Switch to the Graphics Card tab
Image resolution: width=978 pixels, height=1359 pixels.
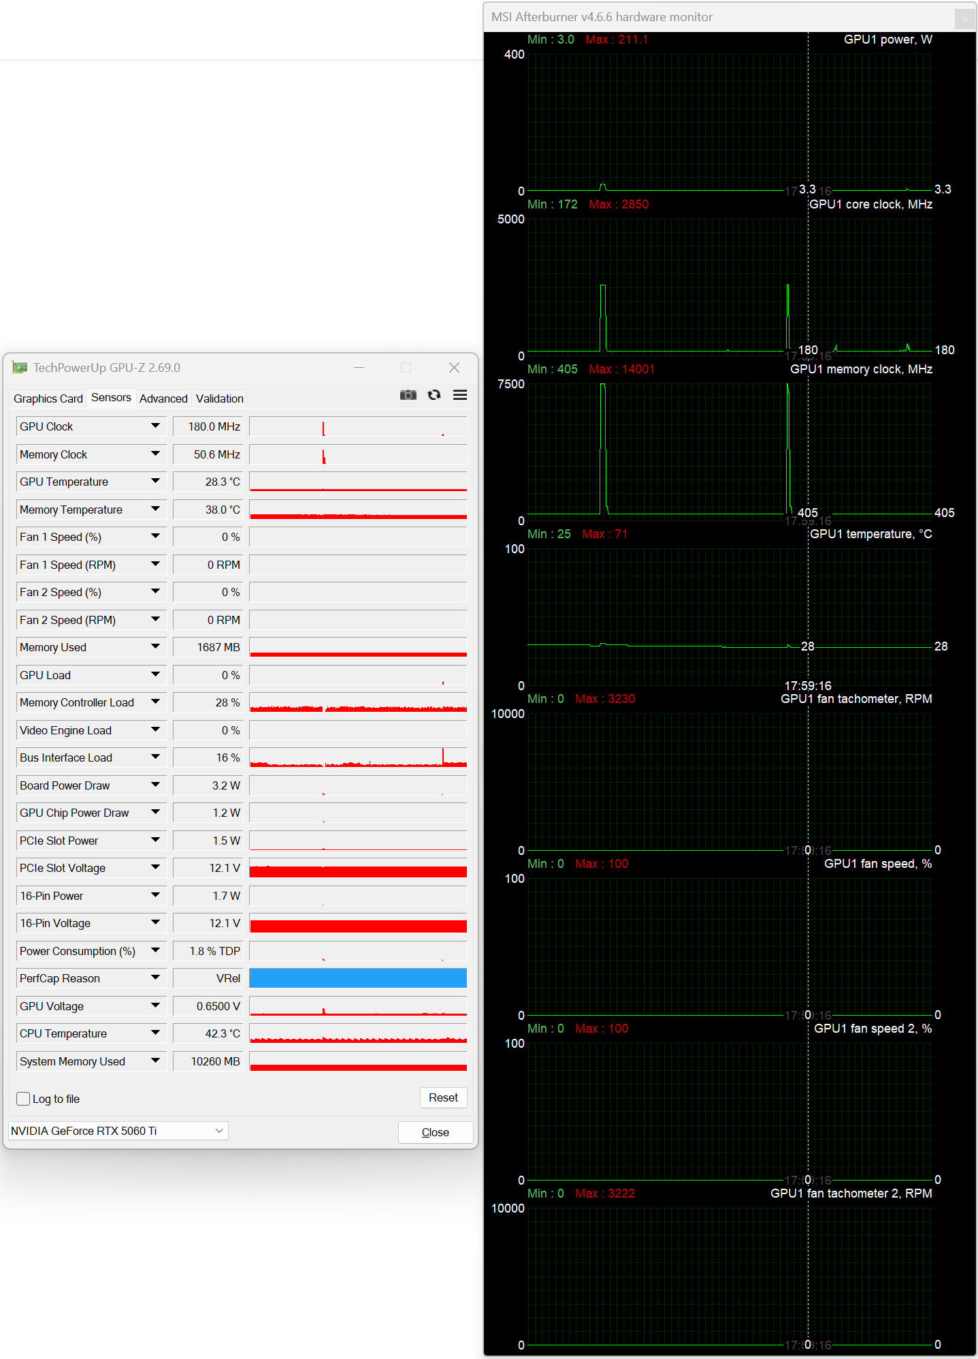click(x=48, y=399)
